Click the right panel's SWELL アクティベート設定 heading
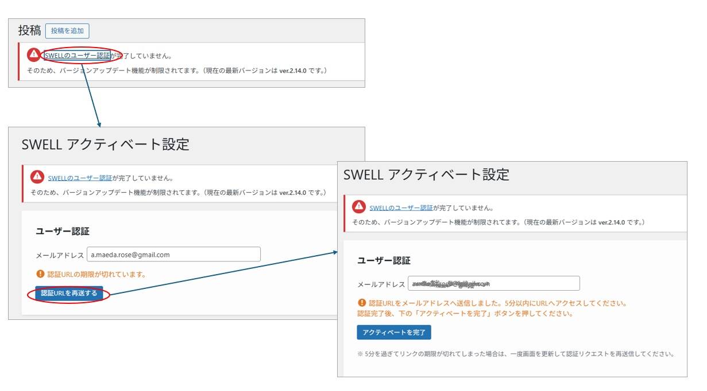 (426, 175)
